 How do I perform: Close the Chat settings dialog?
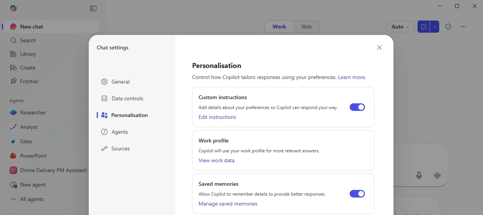(379, 47)
